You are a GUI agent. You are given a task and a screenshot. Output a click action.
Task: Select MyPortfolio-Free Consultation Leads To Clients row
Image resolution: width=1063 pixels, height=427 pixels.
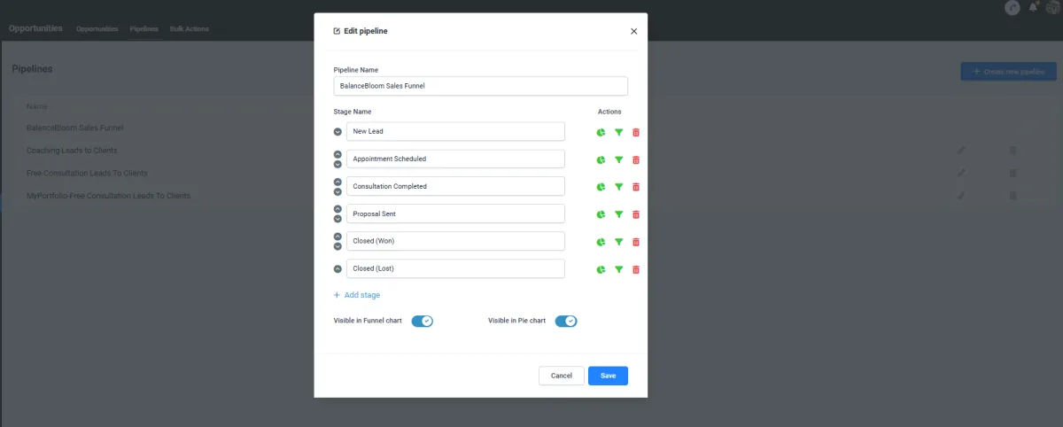point(531,195)
